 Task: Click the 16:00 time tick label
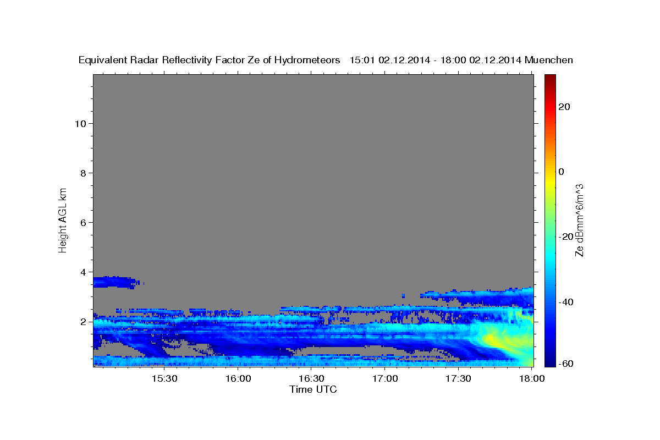click(x=238, y=379)
